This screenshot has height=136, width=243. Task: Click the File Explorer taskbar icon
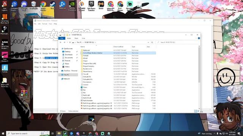[59, 133]
